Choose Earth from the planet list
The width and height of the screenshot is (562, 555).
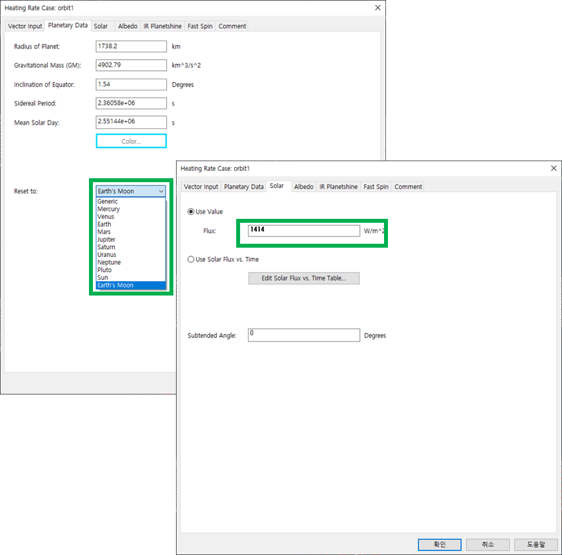click(x=131, y=224)
